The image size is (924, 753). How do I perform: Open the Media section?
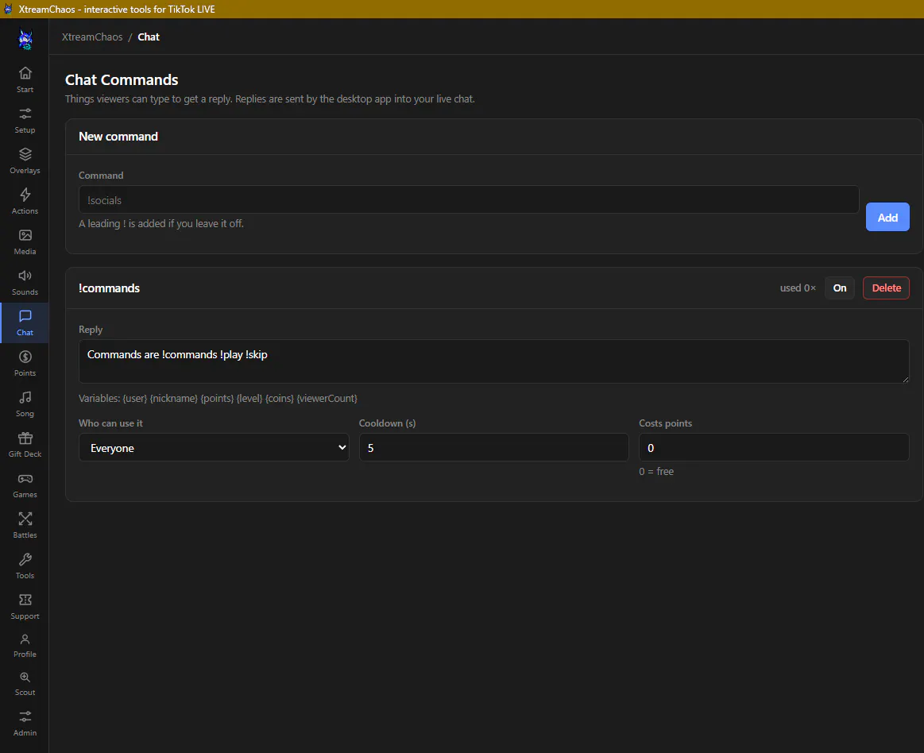click(x=25, y=242)
